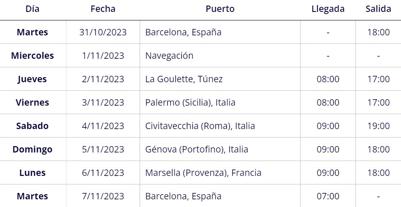This screenshot has width=401, height=207.
Task: Click the Día column header
Action: coord(32,9)
